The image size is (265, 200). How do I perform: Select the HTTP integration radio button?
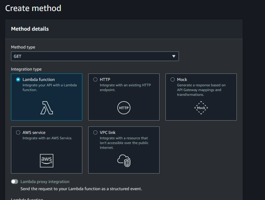coord(95,79)
